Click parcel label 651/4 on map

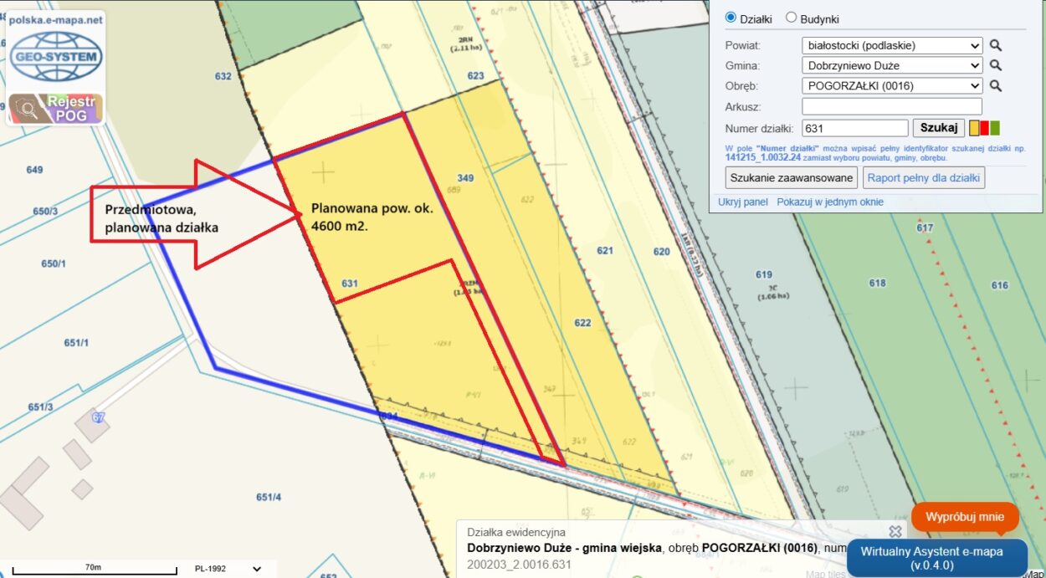point(269,497)
